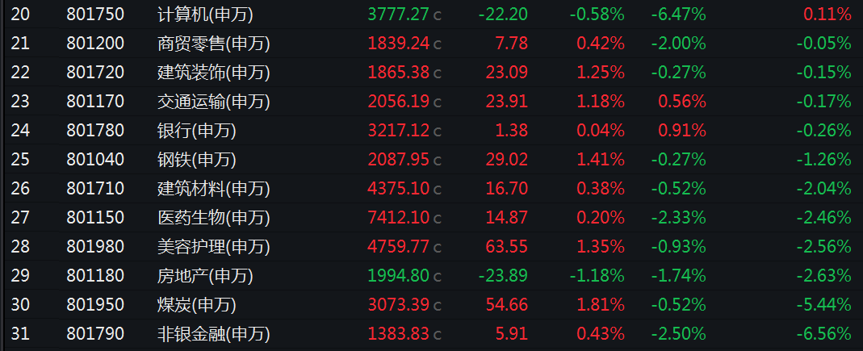Select price 4375.10 for 建筑材料
This screenshot has width=863, height=351.
(399, 189)
